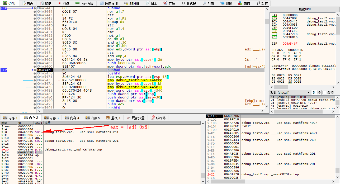Click the 值 column header in dump
The width and height of the screenshot is (340, 184).
click(x=25, y=123)
